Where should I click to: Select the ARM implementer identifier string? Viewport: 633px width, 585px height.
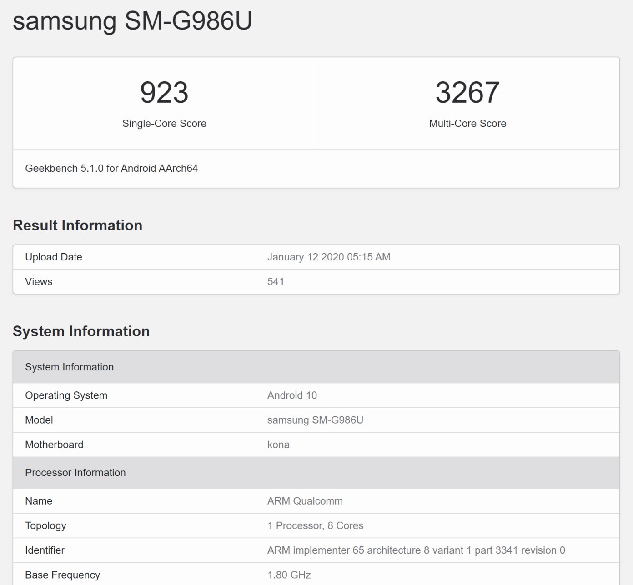[416, 550]
